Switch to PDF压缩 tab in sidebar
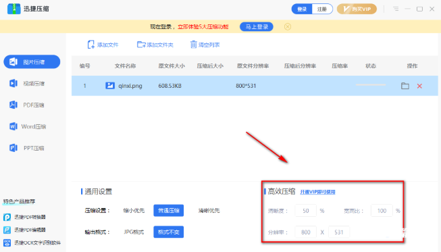 coord(27,105)
